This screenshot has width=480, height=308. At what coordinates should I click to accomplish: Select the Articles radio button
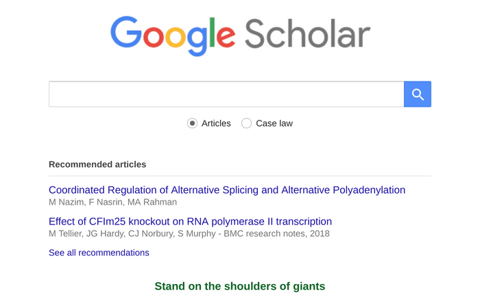pyautogui.click(x=192, y=123)
